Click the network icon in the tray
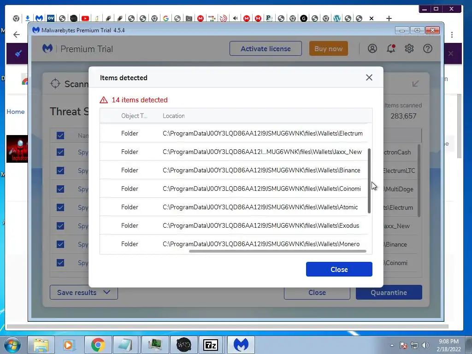The image size is (472, 354). [414, 345]
